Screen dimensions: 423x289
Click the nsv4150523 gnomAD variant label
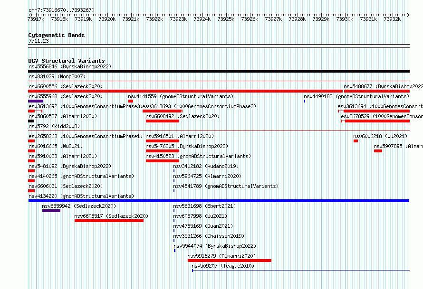tap(198, 156)
